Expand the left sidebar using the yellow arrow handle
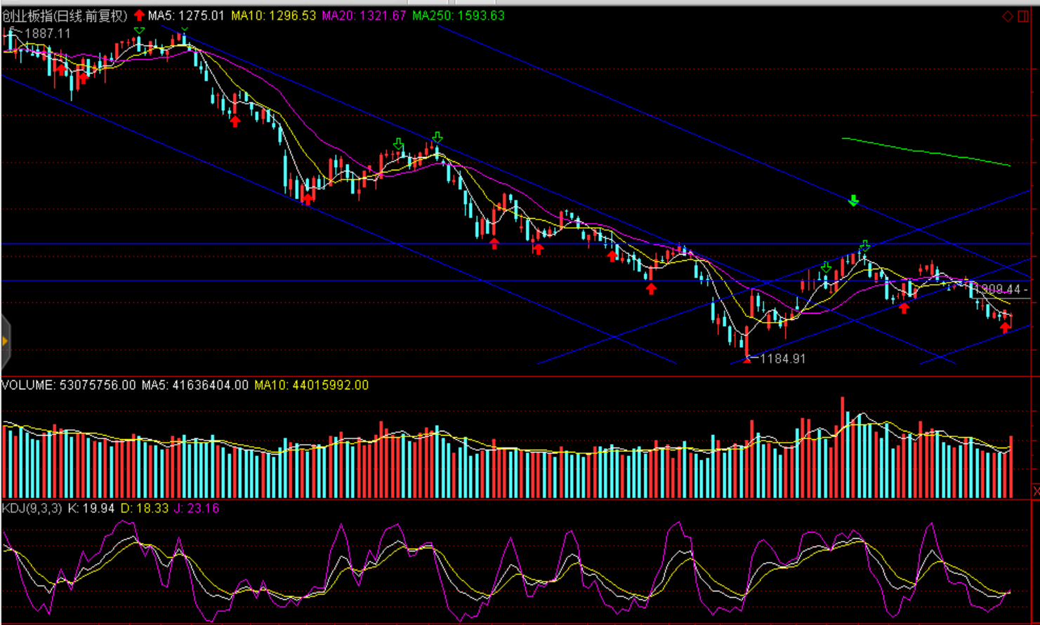The image size is (1040, 625). [5, 342]
